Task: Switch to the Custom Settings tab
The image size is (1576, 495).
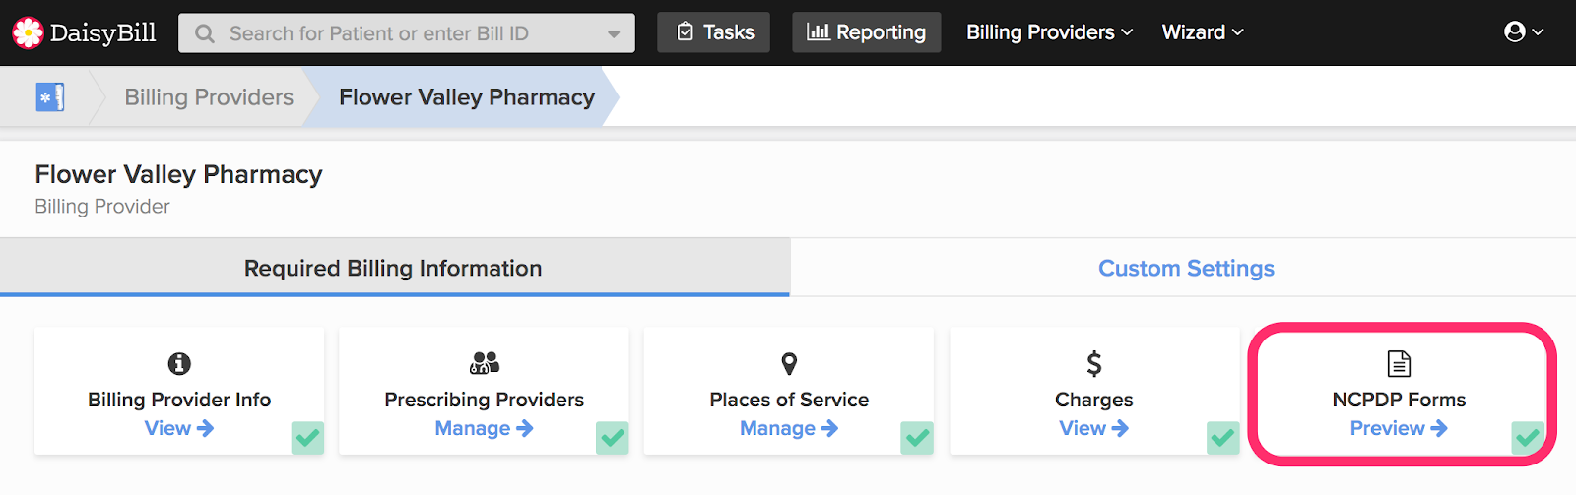Action: [x=1186, y=268]
